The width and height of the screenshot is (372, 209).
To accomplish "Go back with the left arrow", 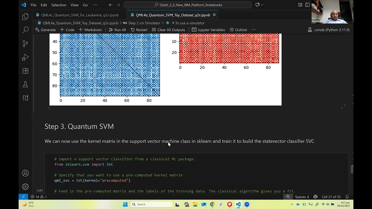I will (110, 5).
